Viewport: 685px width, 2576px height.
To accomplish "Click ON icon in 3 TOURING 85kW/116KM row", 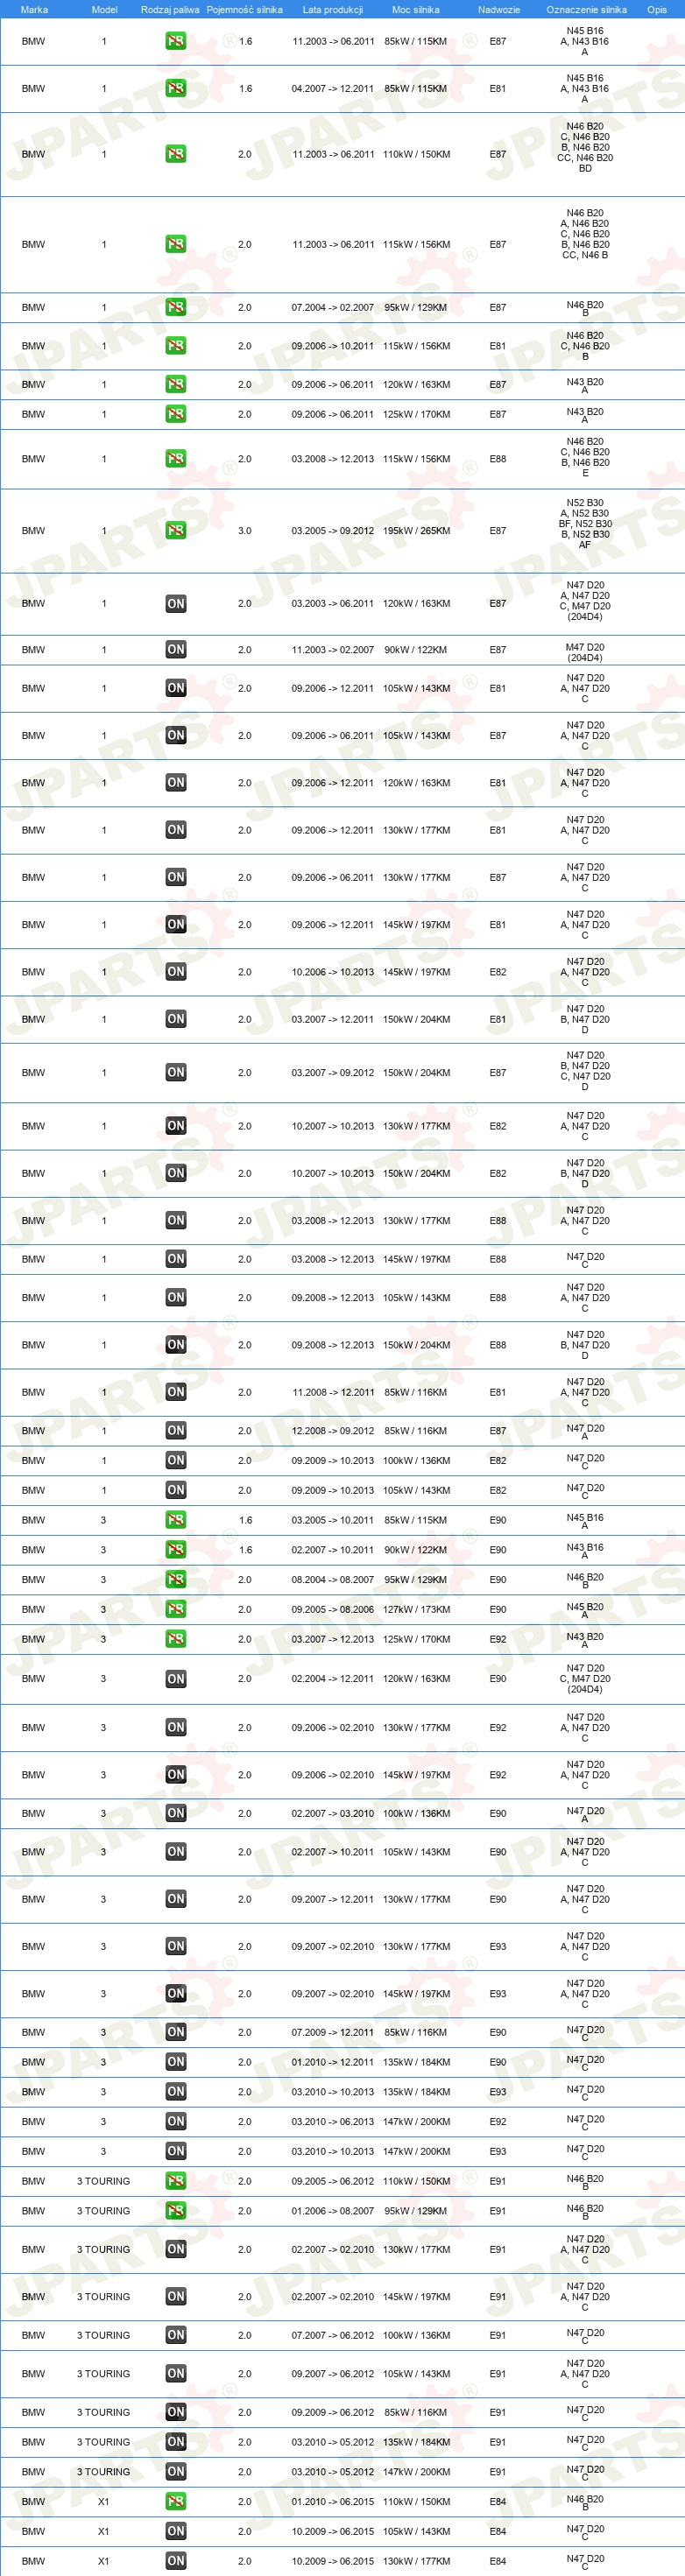I will pos(176,2413).
